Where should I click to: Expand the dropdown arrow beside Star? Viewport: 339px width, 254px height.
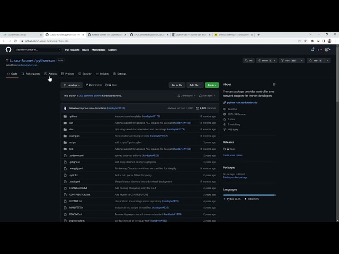327,61
